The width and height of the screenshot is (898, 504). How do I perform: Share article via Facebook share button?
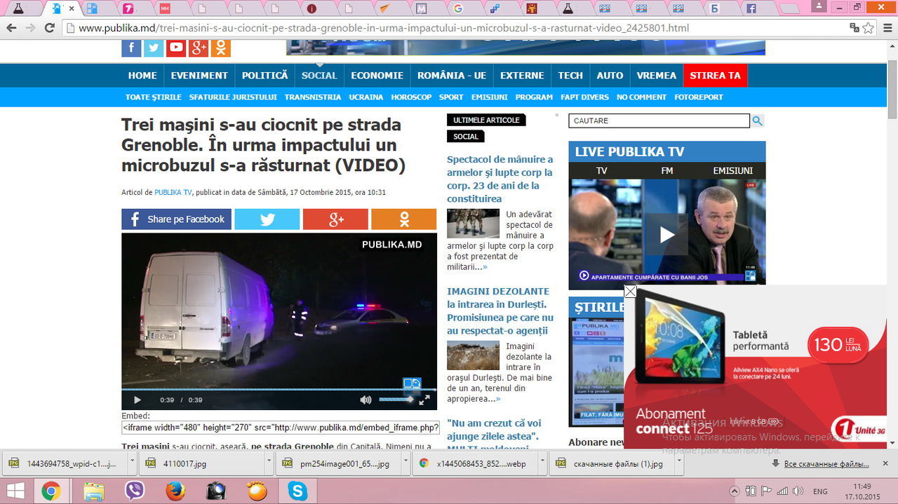(x=176, y=219)
